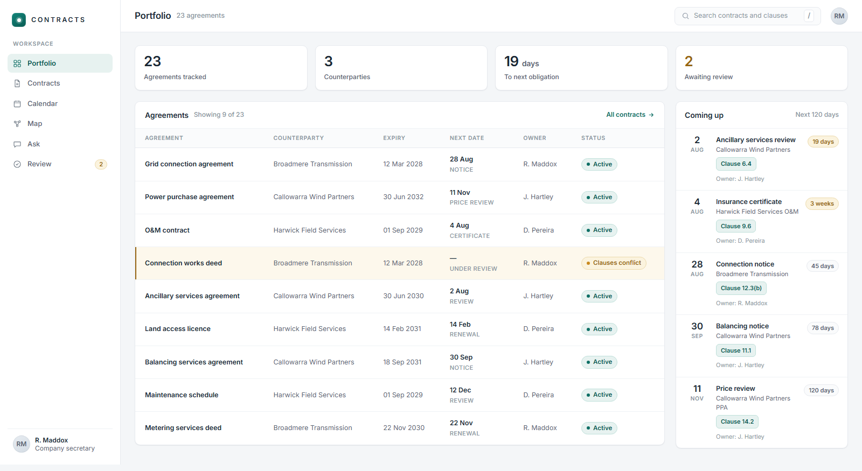Viewport: 862px width, 471px height.
Task: Select the To next obligation card
Action: click(x=581, y=68)
